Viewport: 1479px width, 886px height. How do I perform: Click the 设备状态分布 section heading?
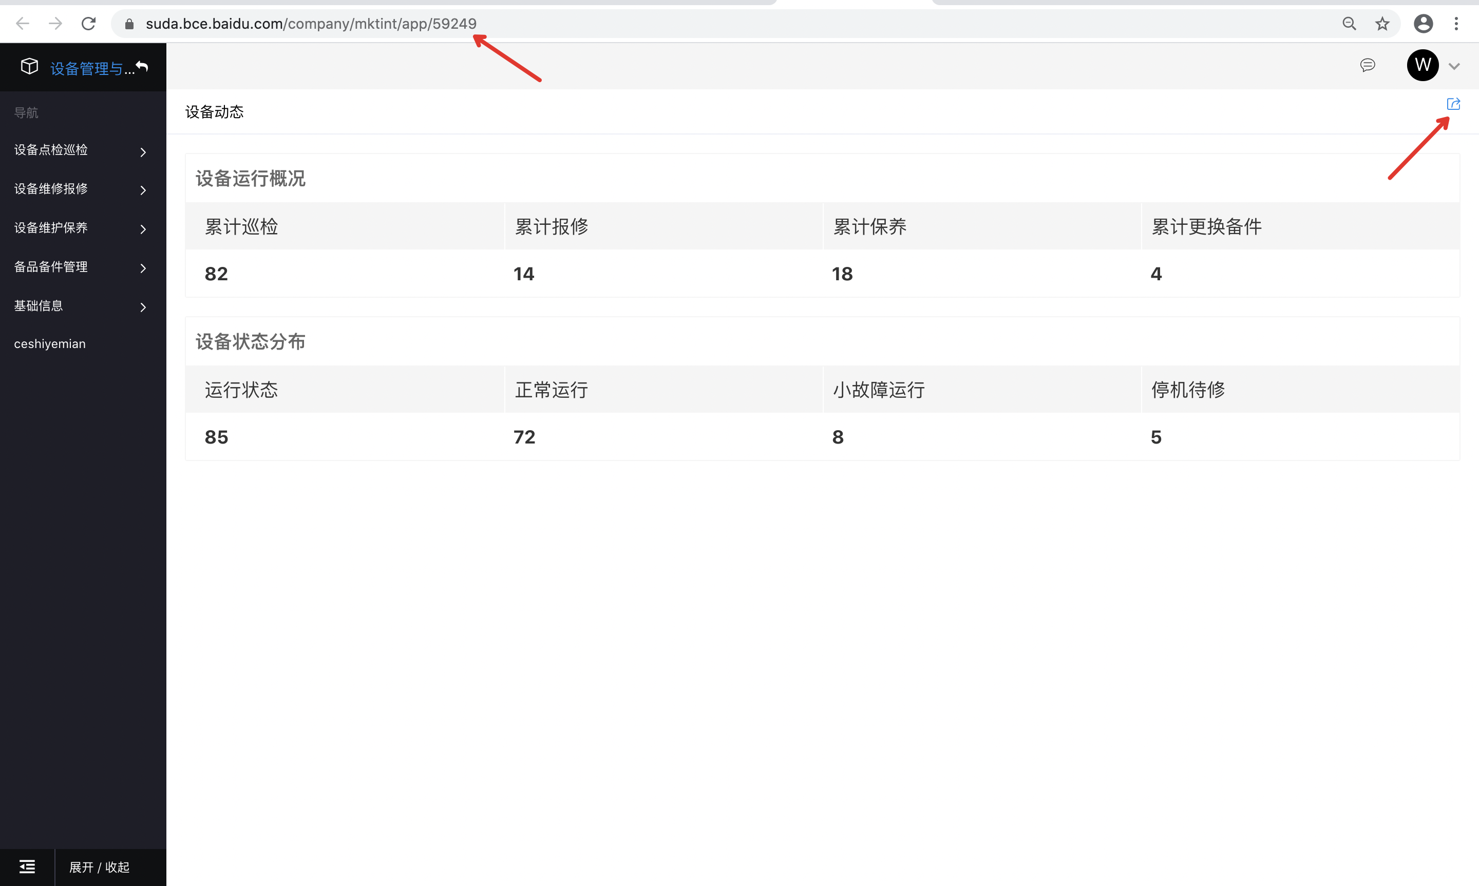pyautogui.click(x=250, y=341)
